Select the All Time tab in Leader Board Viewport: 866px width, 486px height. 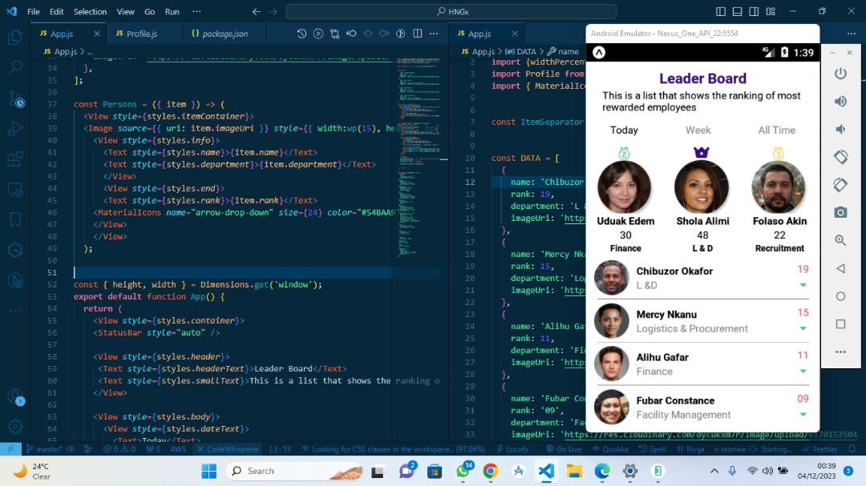(776, 131)
